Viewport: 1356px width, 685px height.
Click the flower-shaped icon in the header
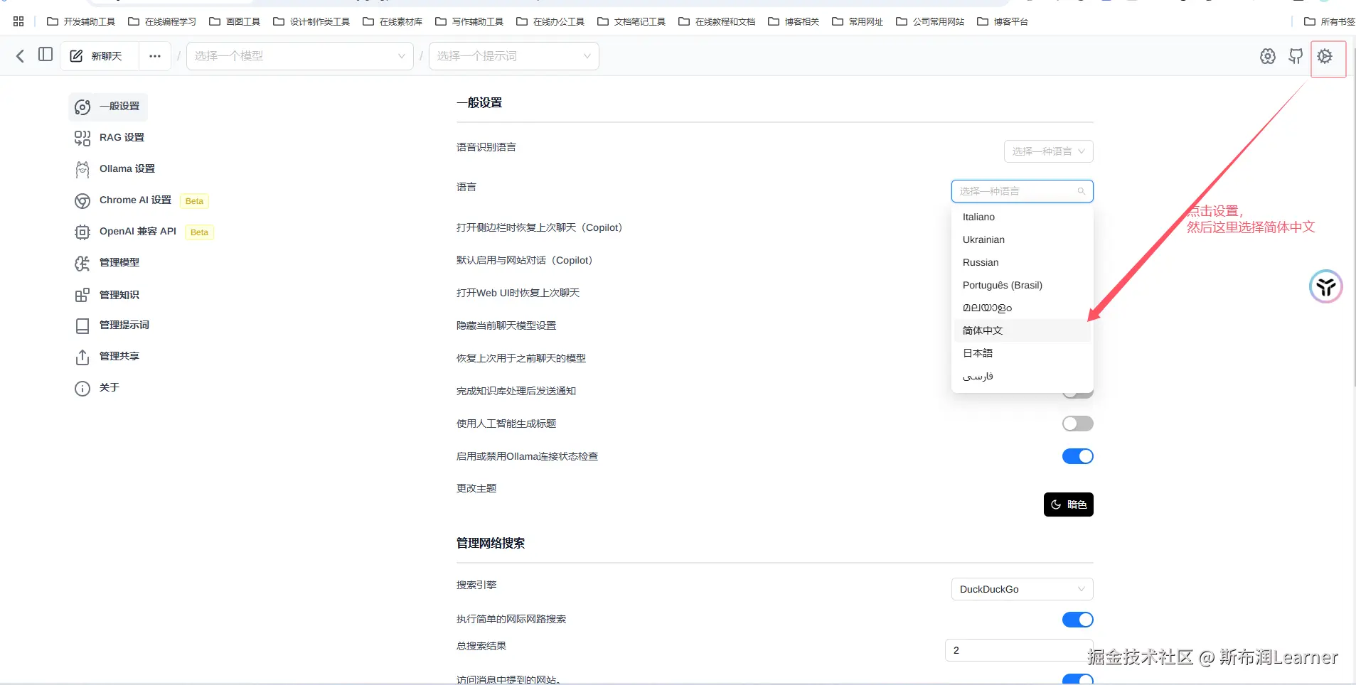pyautogui.click(x=1268, y=56)
